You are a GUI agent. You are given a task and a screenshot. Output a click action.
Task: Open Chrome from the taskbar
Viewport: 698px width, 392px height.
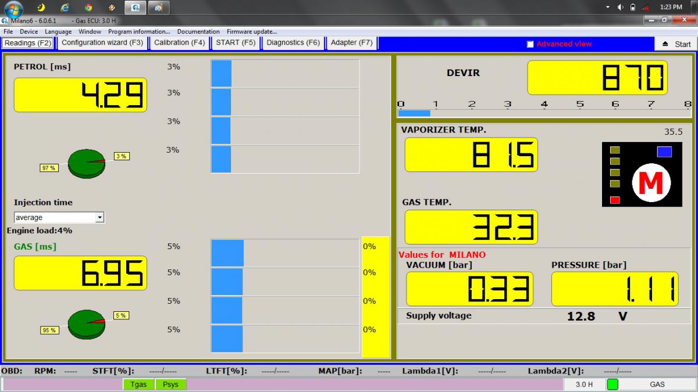click(88, 8)
